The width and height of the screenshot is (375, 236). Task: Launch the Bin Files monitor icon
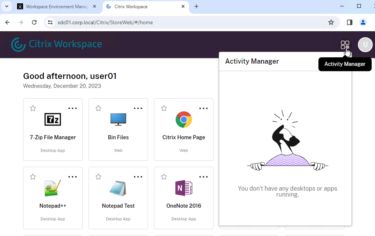[118, 119]
